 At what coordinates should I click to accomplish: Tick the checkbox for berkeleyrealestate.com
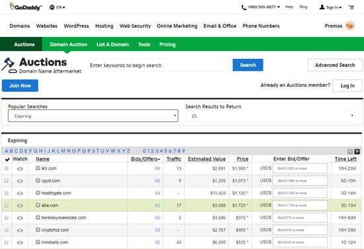pos(7,217)
